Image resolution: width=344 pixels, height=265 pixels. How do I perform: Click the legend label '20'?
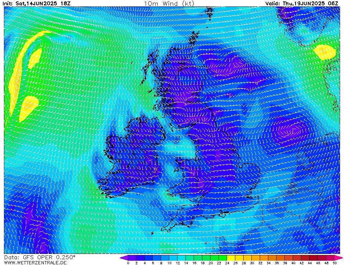[x=211, y=263]
